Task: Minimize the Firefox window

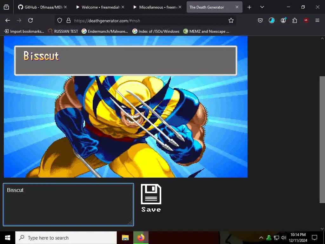Action: pyautogui.click(x=288, y=7)
